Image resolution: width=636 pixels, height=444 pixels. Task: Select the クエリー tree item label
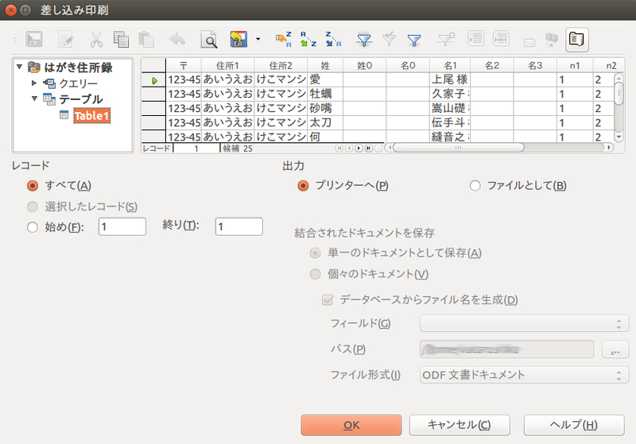(x=78, y=83)
